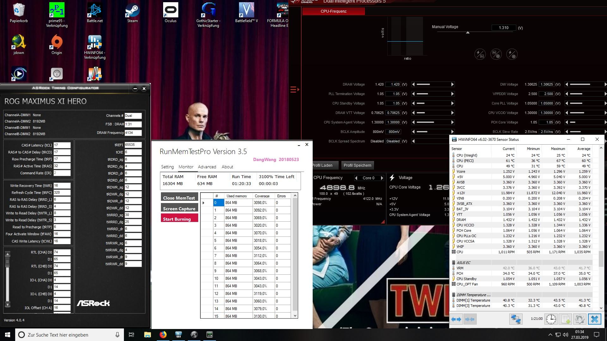Click the HWiNFO clock reset icon
This screenshot has height=341, width=607.
point(551,319)
